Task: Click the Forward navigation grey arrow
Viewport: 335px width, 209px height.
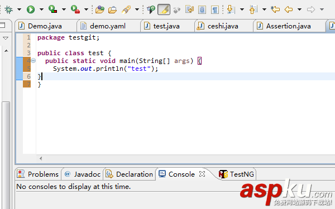Action: pos(311,9)
